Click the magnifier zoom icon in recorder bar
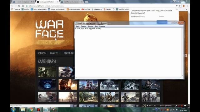200x112 pixels. pyautogui.click(x=152, y=106)
